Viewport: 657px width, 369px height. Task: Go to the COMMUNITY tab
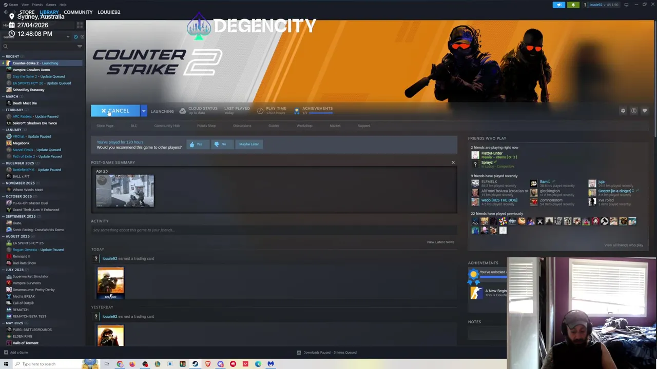[78, 12]
